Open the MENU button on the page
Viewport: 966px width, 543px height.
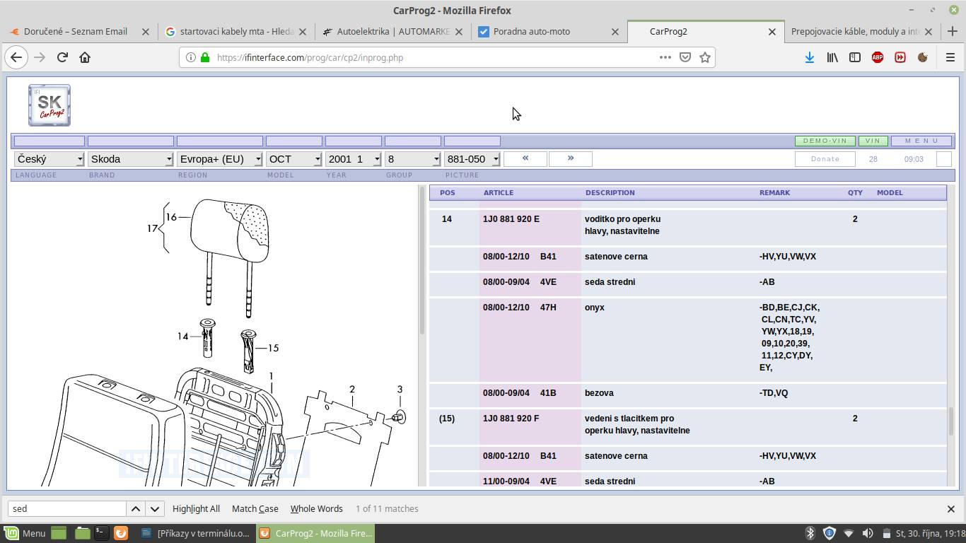pyautogui.click(x=921, y=141)
